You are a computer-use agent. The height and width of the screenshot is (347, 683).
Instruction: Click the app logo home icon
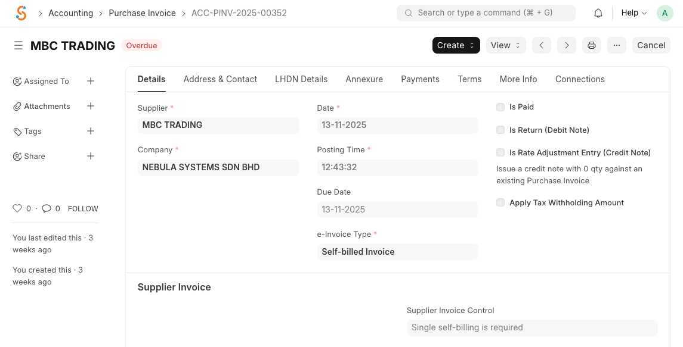pos(21,13)
